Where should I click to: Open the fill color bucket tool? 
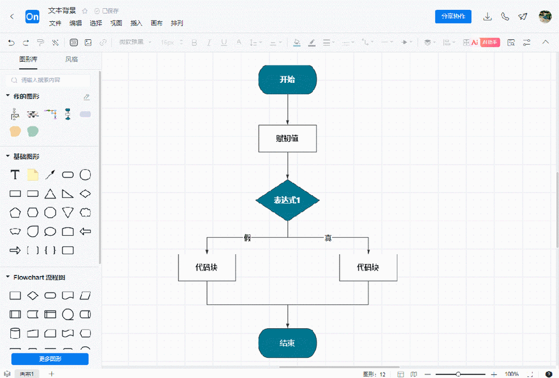tap(296, 43)
